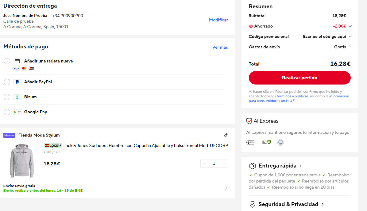Expand the Código promocional field

pos(350,36)
